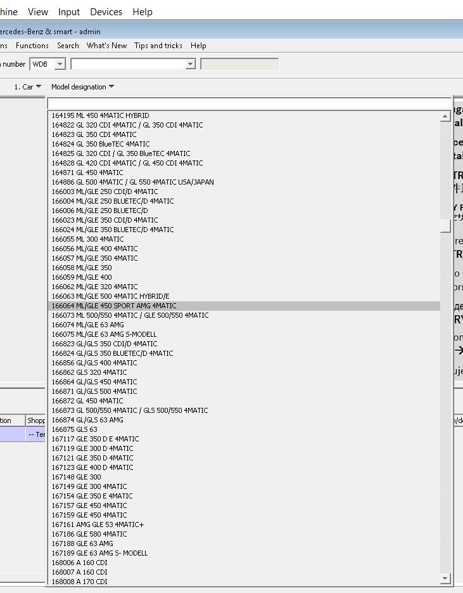Select 167161 AMG GLE 53 4MATIC+

pyautogui.click(x=244, y=525)
